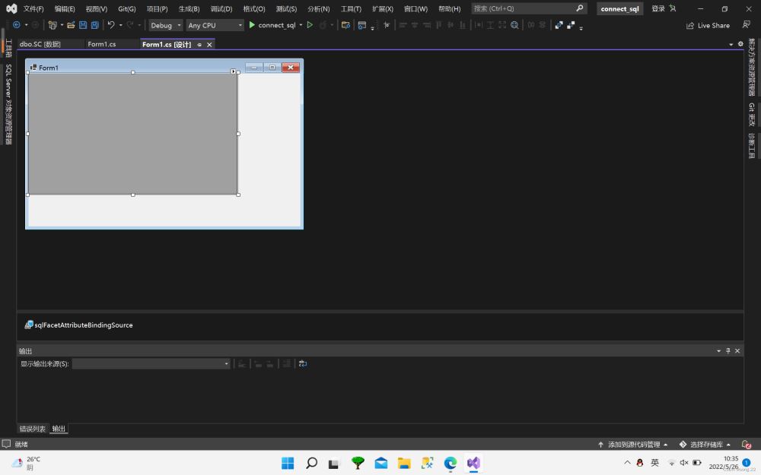Click the Save All toolbar icon
761x475 pixels.
click(x=94, y=25)
